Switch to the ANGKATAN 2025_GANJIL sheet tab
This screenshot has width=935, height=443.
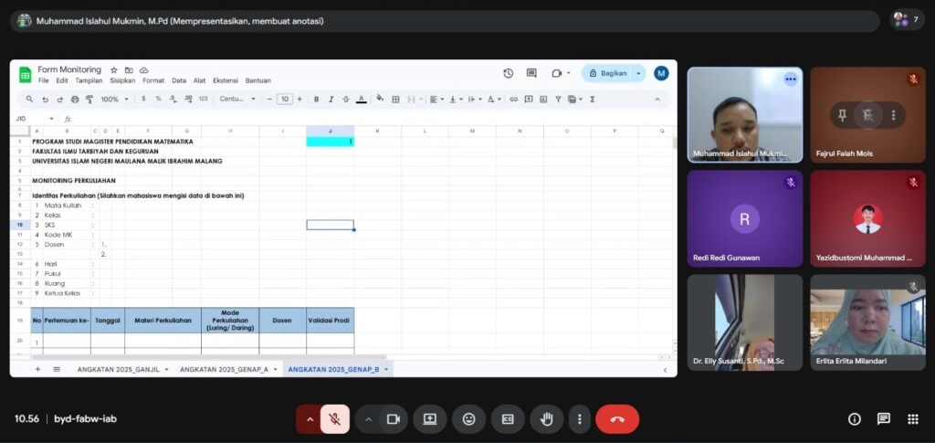click(121, 369)
